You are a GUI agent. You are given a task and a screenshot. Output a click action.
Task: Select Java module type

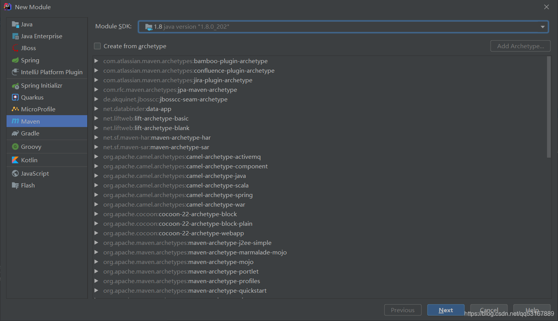tap(47, 24)
